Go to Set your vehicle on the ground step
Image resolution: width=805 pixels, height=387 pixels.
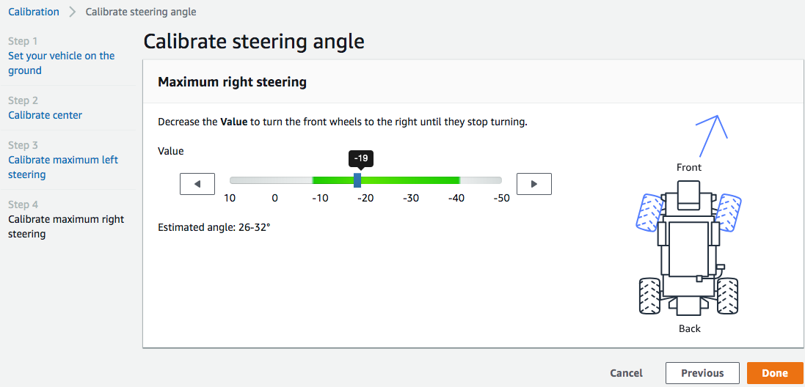point(61,63)
